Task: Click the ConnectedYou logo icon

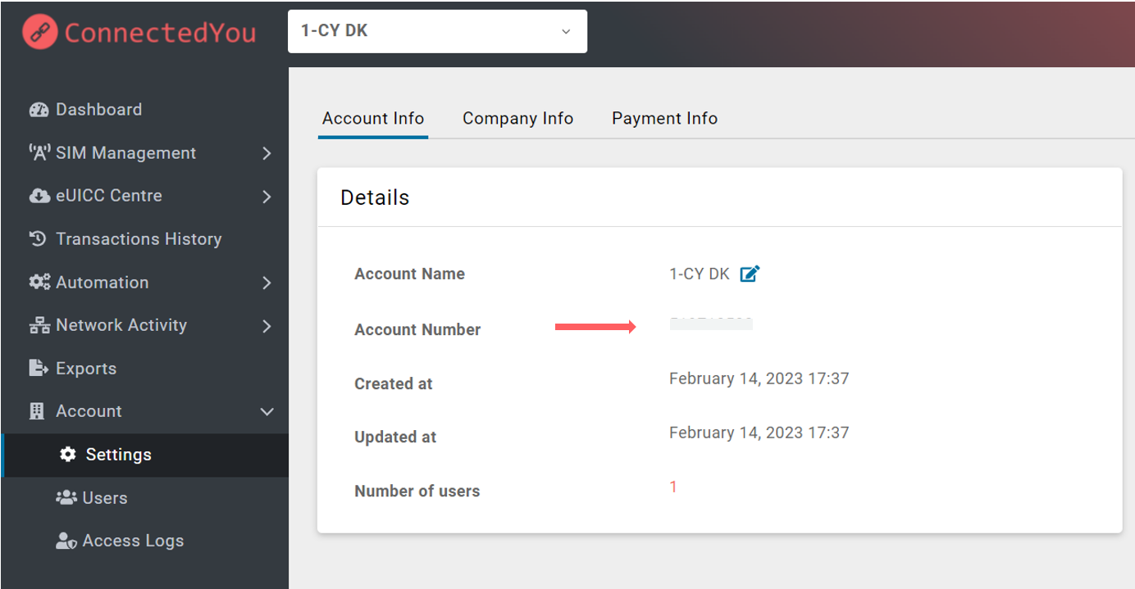Action: (x=39, y=32)
